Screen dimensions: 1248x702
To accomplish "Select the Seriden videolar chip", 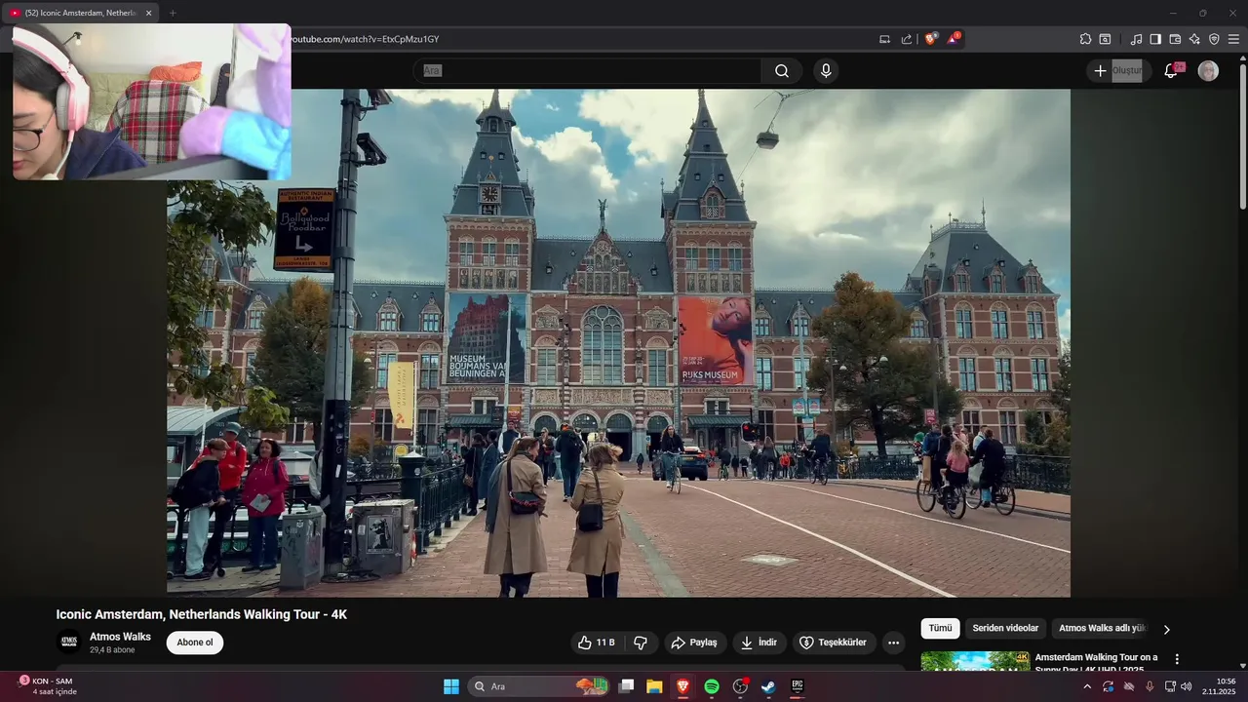I will click(1005, 629).
